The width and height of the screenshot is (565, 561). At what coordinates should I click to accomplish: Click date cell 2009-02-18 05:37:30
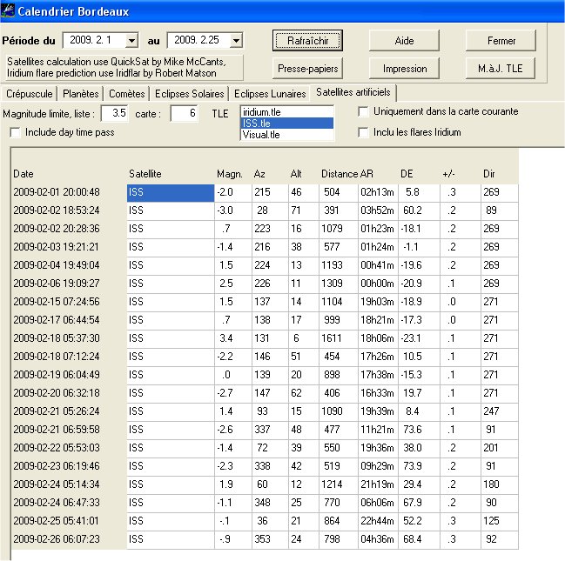tap(57, 338)
